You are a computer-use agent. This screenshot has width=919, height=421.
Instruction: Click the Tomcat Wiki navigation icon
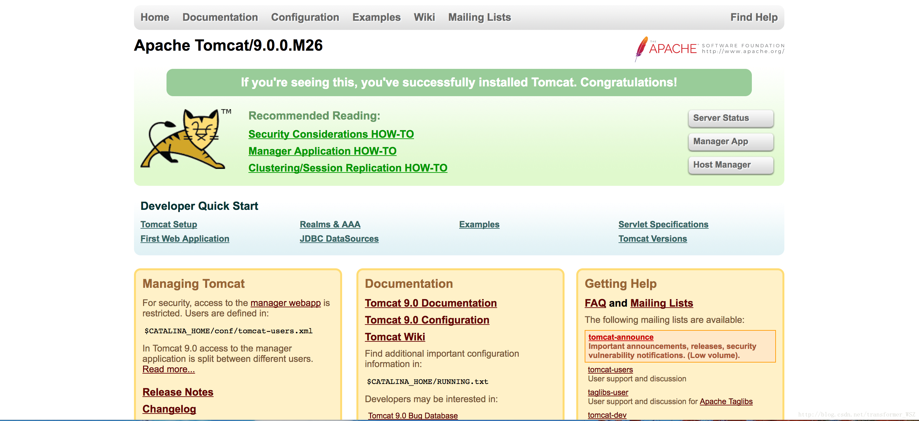click(x=423, y=16)
